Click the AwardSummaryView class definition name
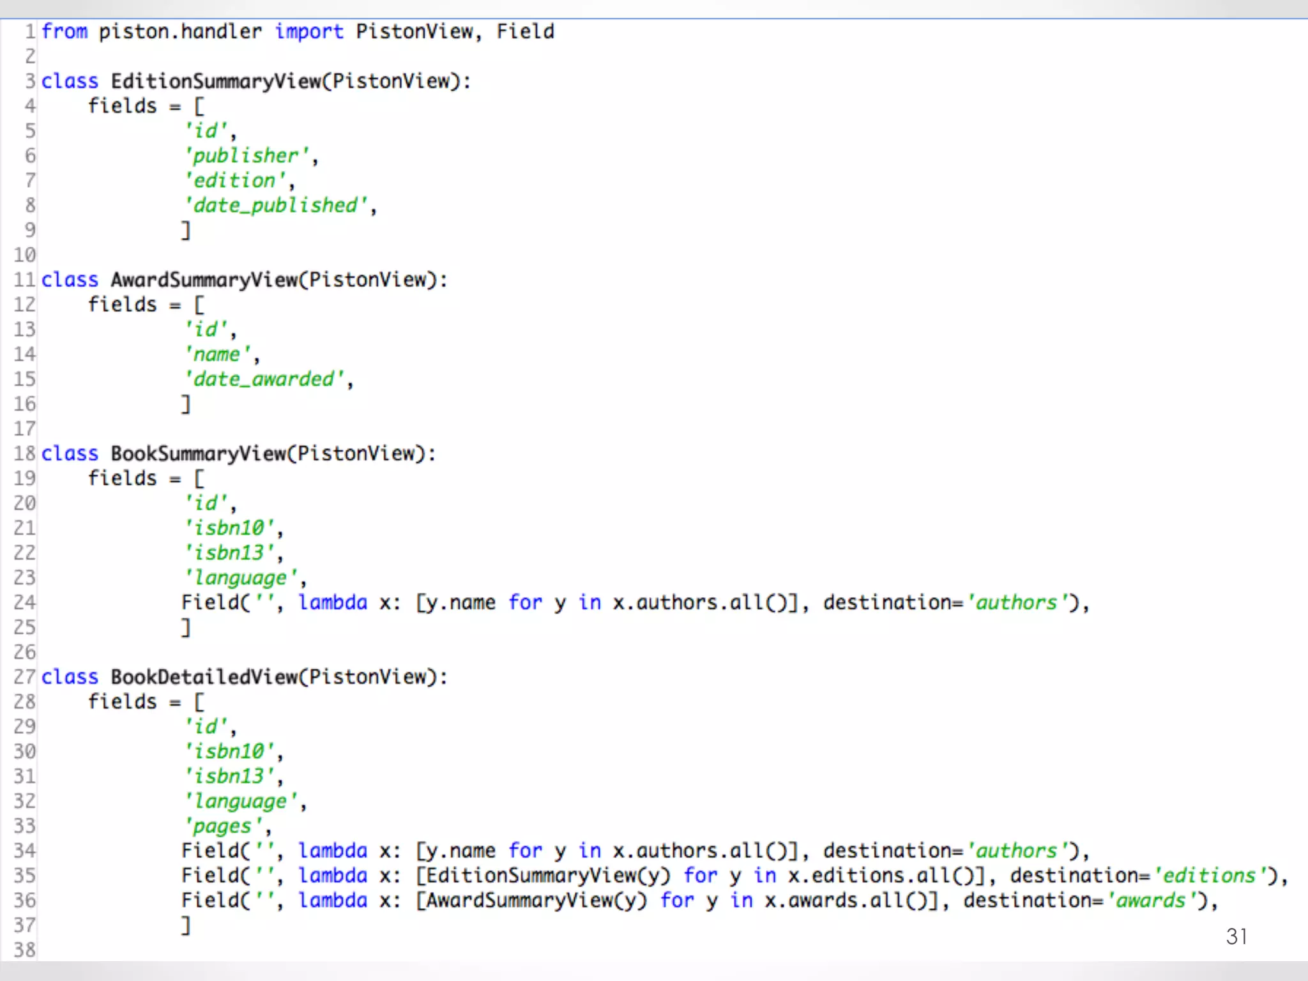The width and height of the screenshot is (1308, 981). coord(204,280)
